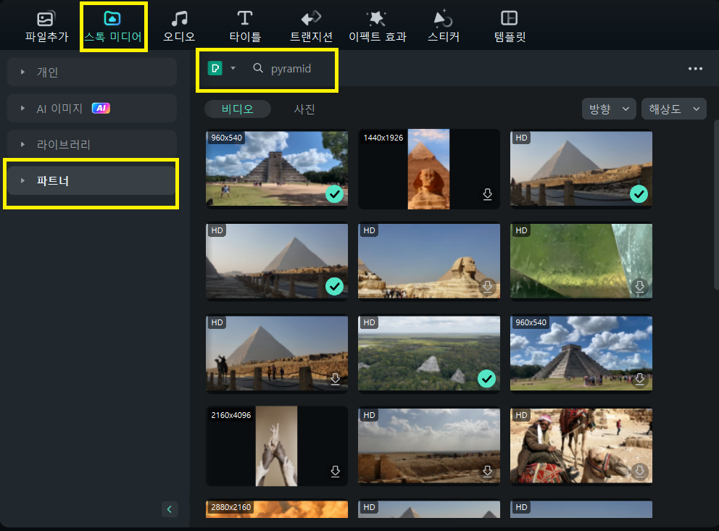The width and height of the screenshot is (719, 531).
Task: Open the 스티커 stickers tab
Action: pyautogui.click(x=444, y=27)
